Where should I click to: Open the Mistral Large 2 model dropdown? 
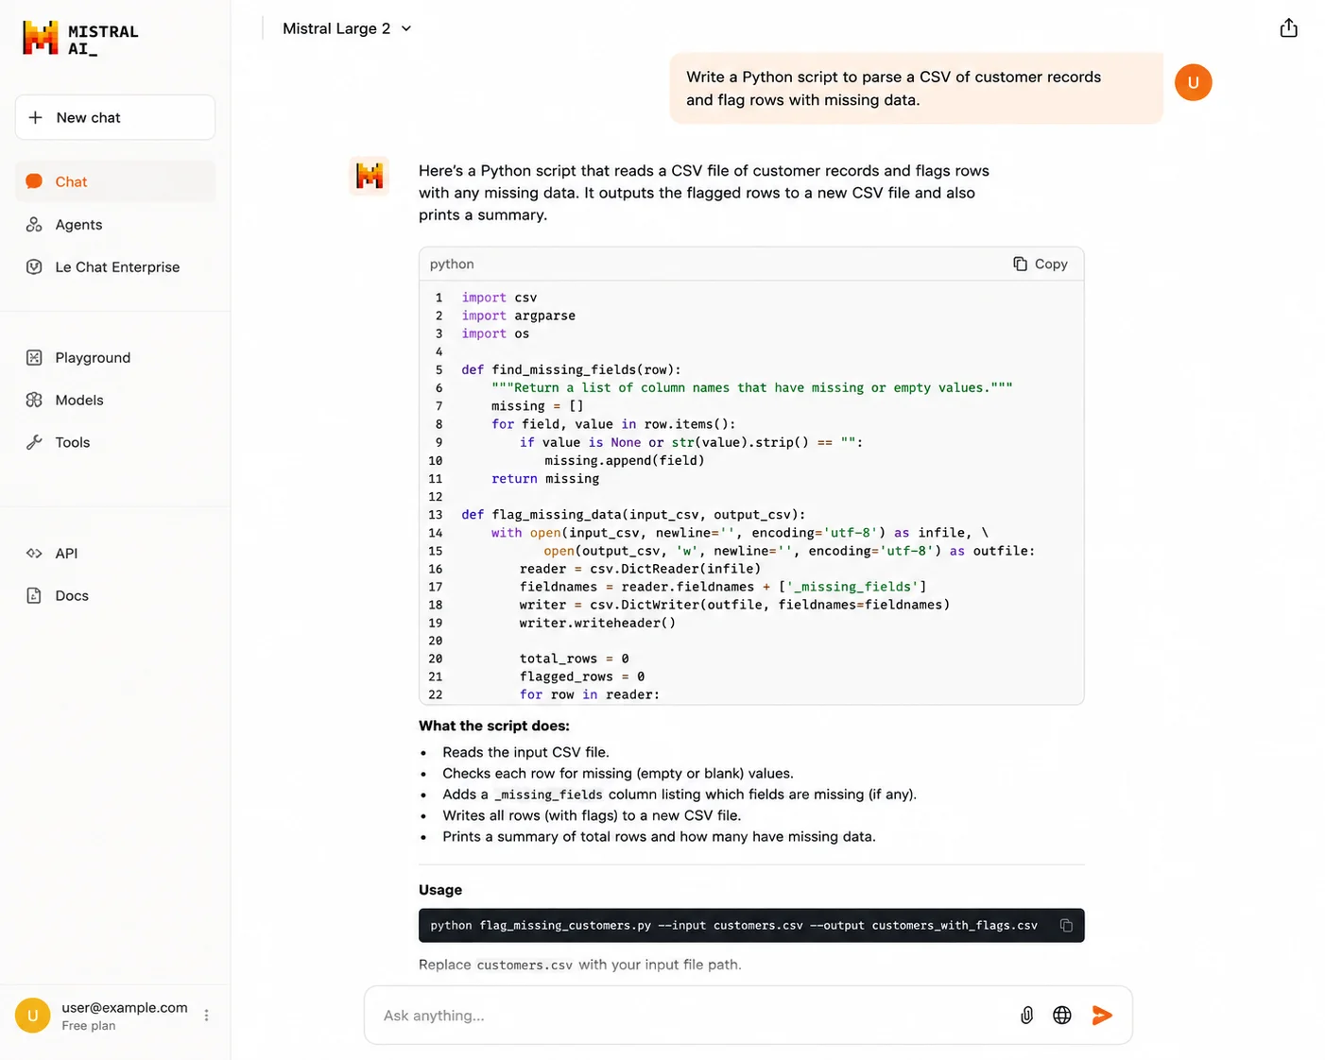pos(347,28)
